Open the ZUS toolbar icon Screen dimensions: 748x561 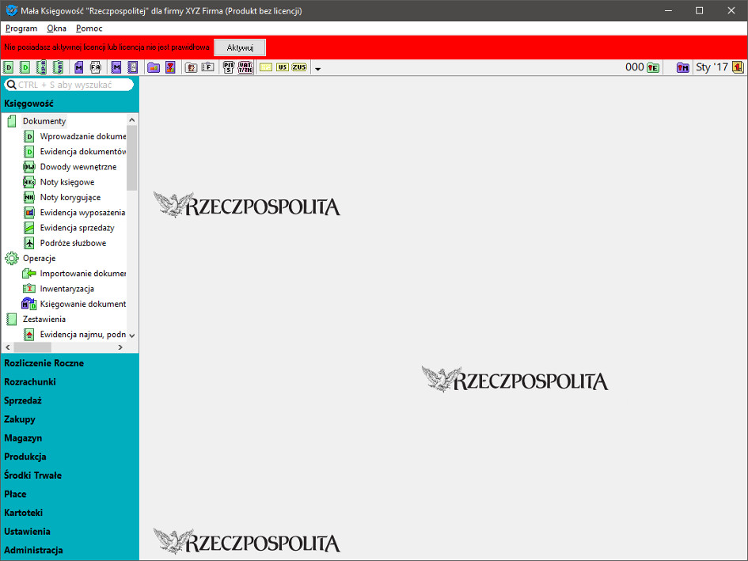pyautogui.click(x=298, y=68)
